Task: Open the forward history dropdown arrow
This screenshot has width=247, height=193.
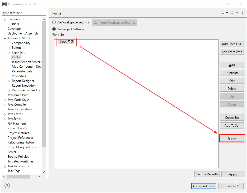Action: (237, 13)
